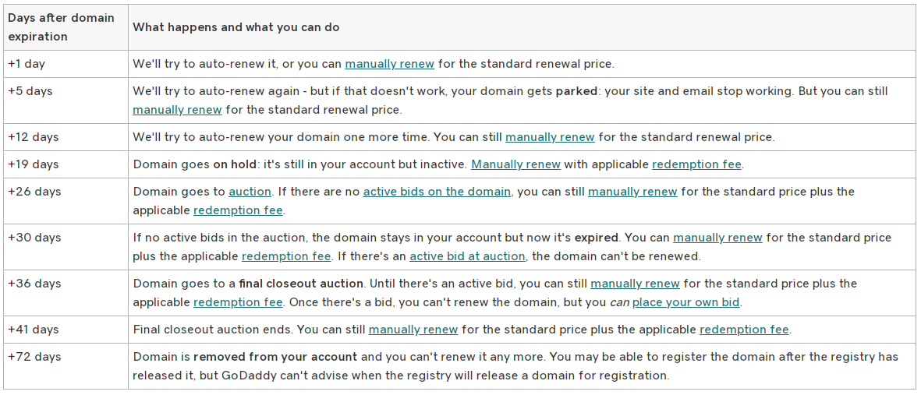Open 'place your own bid' link

(x=686, y=302)
